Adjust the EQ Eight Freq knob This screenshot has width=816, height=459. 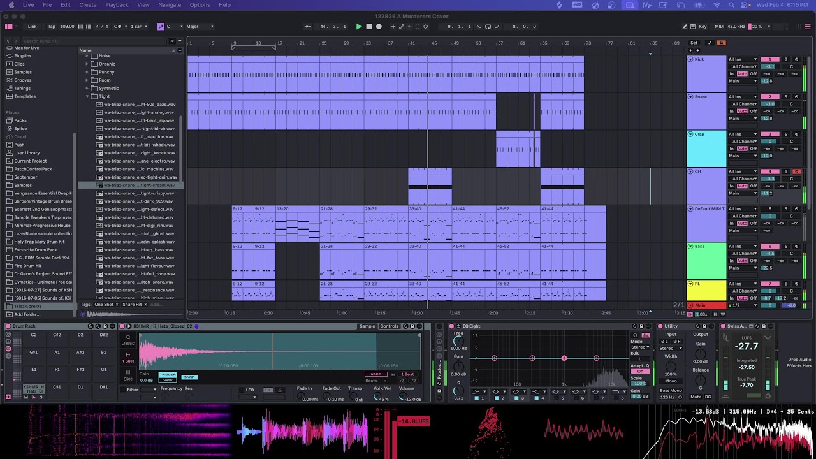[x=458, y=341]
